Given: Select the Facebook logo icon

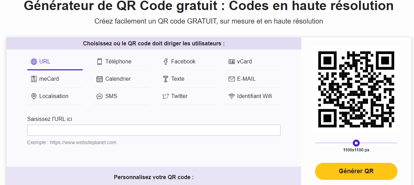Looking at the screenshot, I should coord(166,62).
